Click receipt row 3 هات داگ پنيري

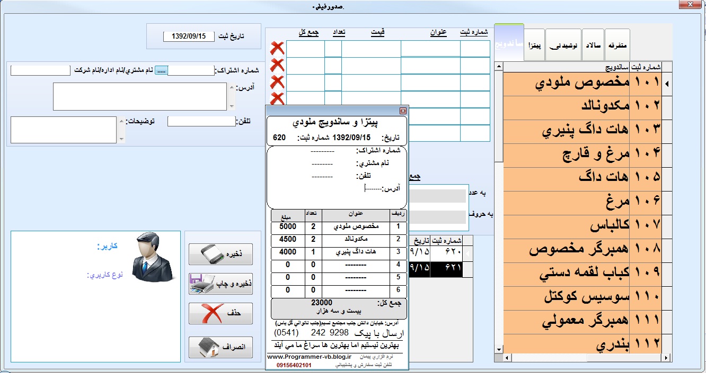pos(340,252)
